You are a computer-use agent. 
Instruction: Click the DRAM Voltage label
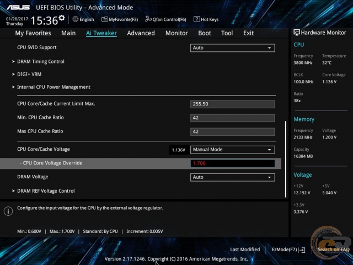click(x=33, y=177)
